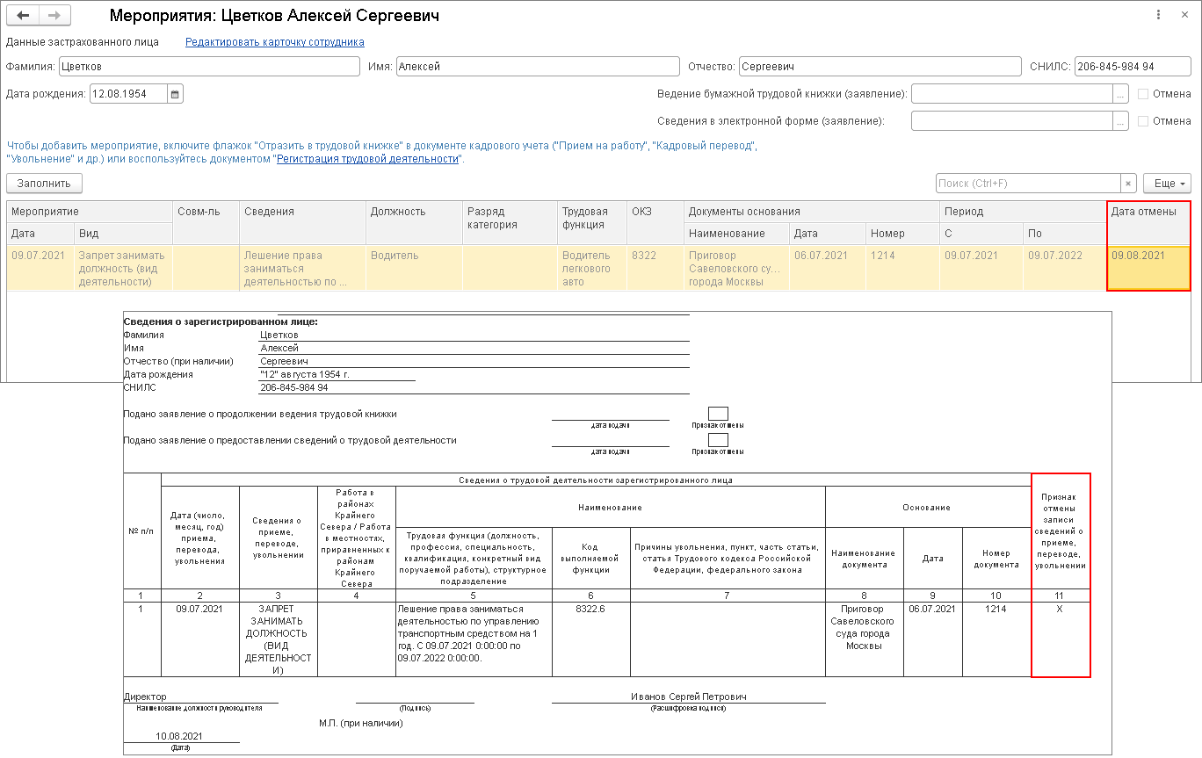Viewport: 1202px width, 758px height.
Task: Open selection for Сведения в электронной форме
Action: tap(1120, 121)
